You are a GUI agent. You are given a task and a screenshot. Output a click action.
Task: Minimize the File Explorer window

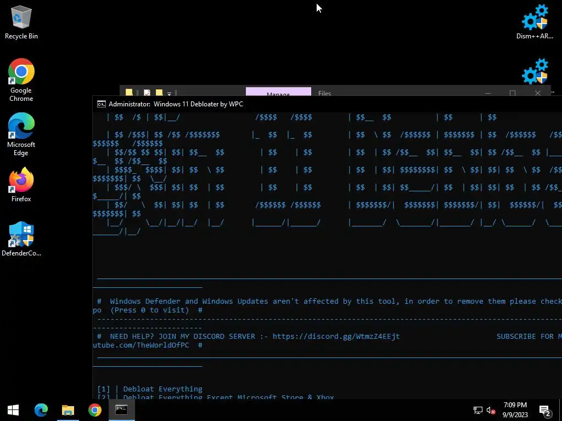point(488,93)
